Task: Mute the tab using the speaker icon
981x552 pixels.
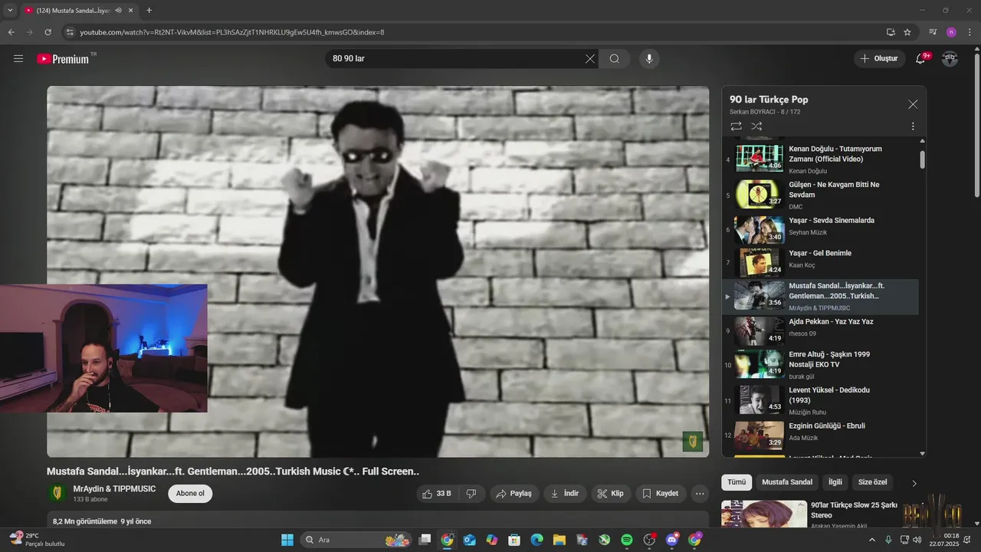Action: (x=118, y=10)
